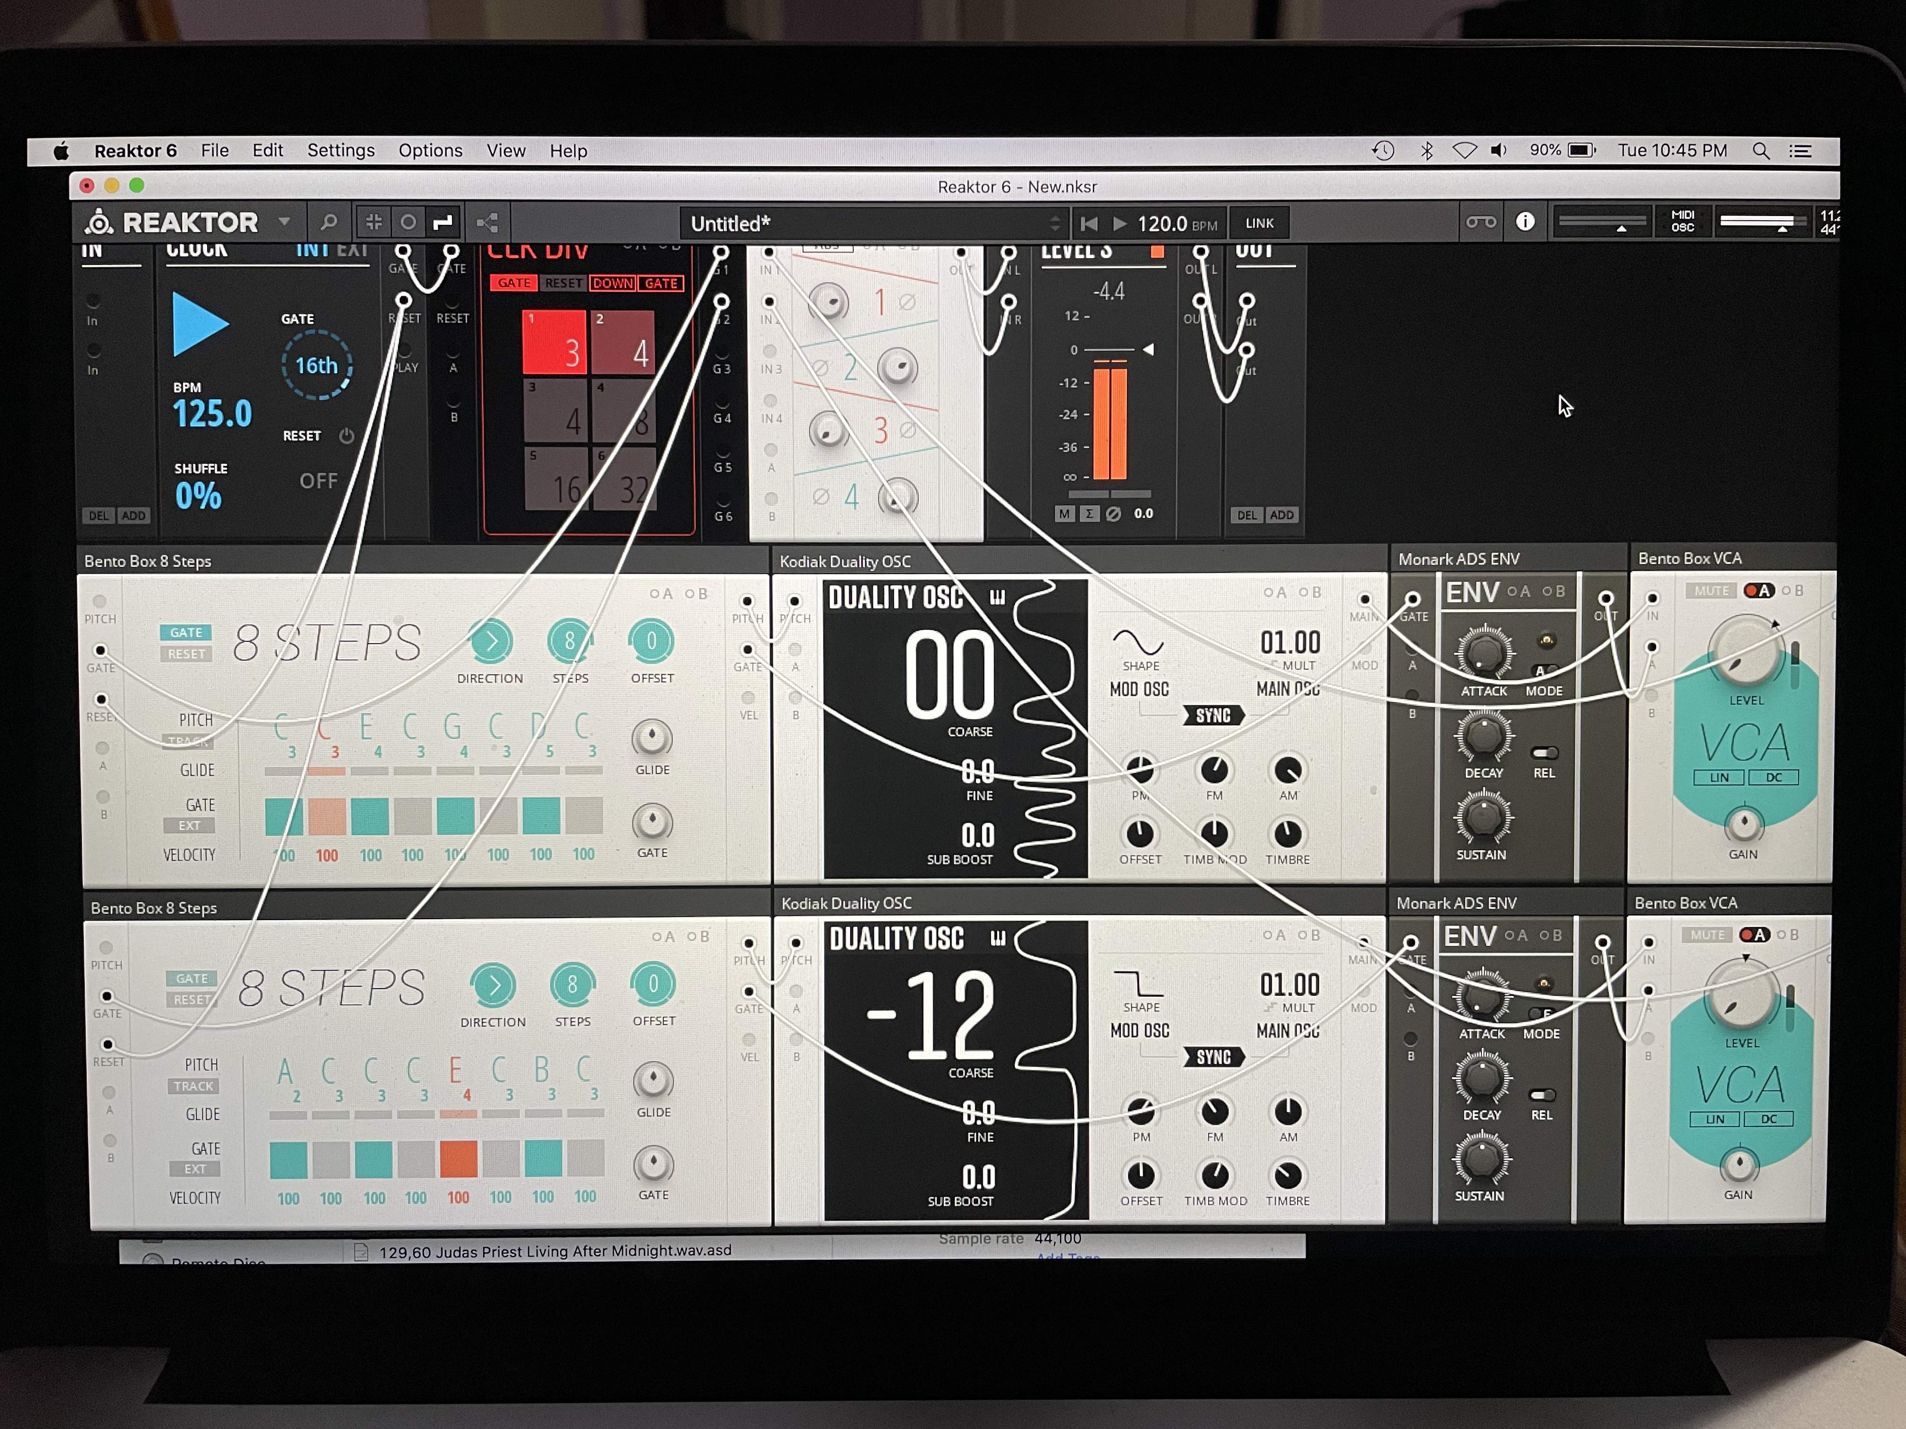Viewport: 1906px width, 1429px height.
Task: Click the RESET button in CLK DIV
Action: coord(563,284)
